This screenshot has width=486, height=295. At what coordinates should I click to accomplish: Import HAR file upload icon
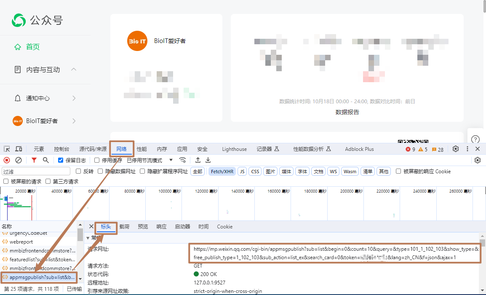click(x=198, y=160)
